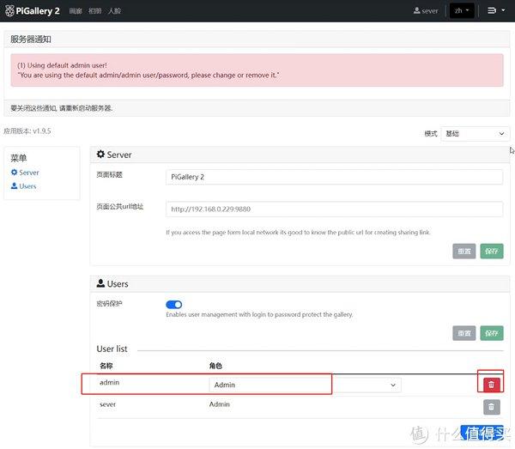Click the public URL input field
515x449 pixels.
(x=334, y=209)
